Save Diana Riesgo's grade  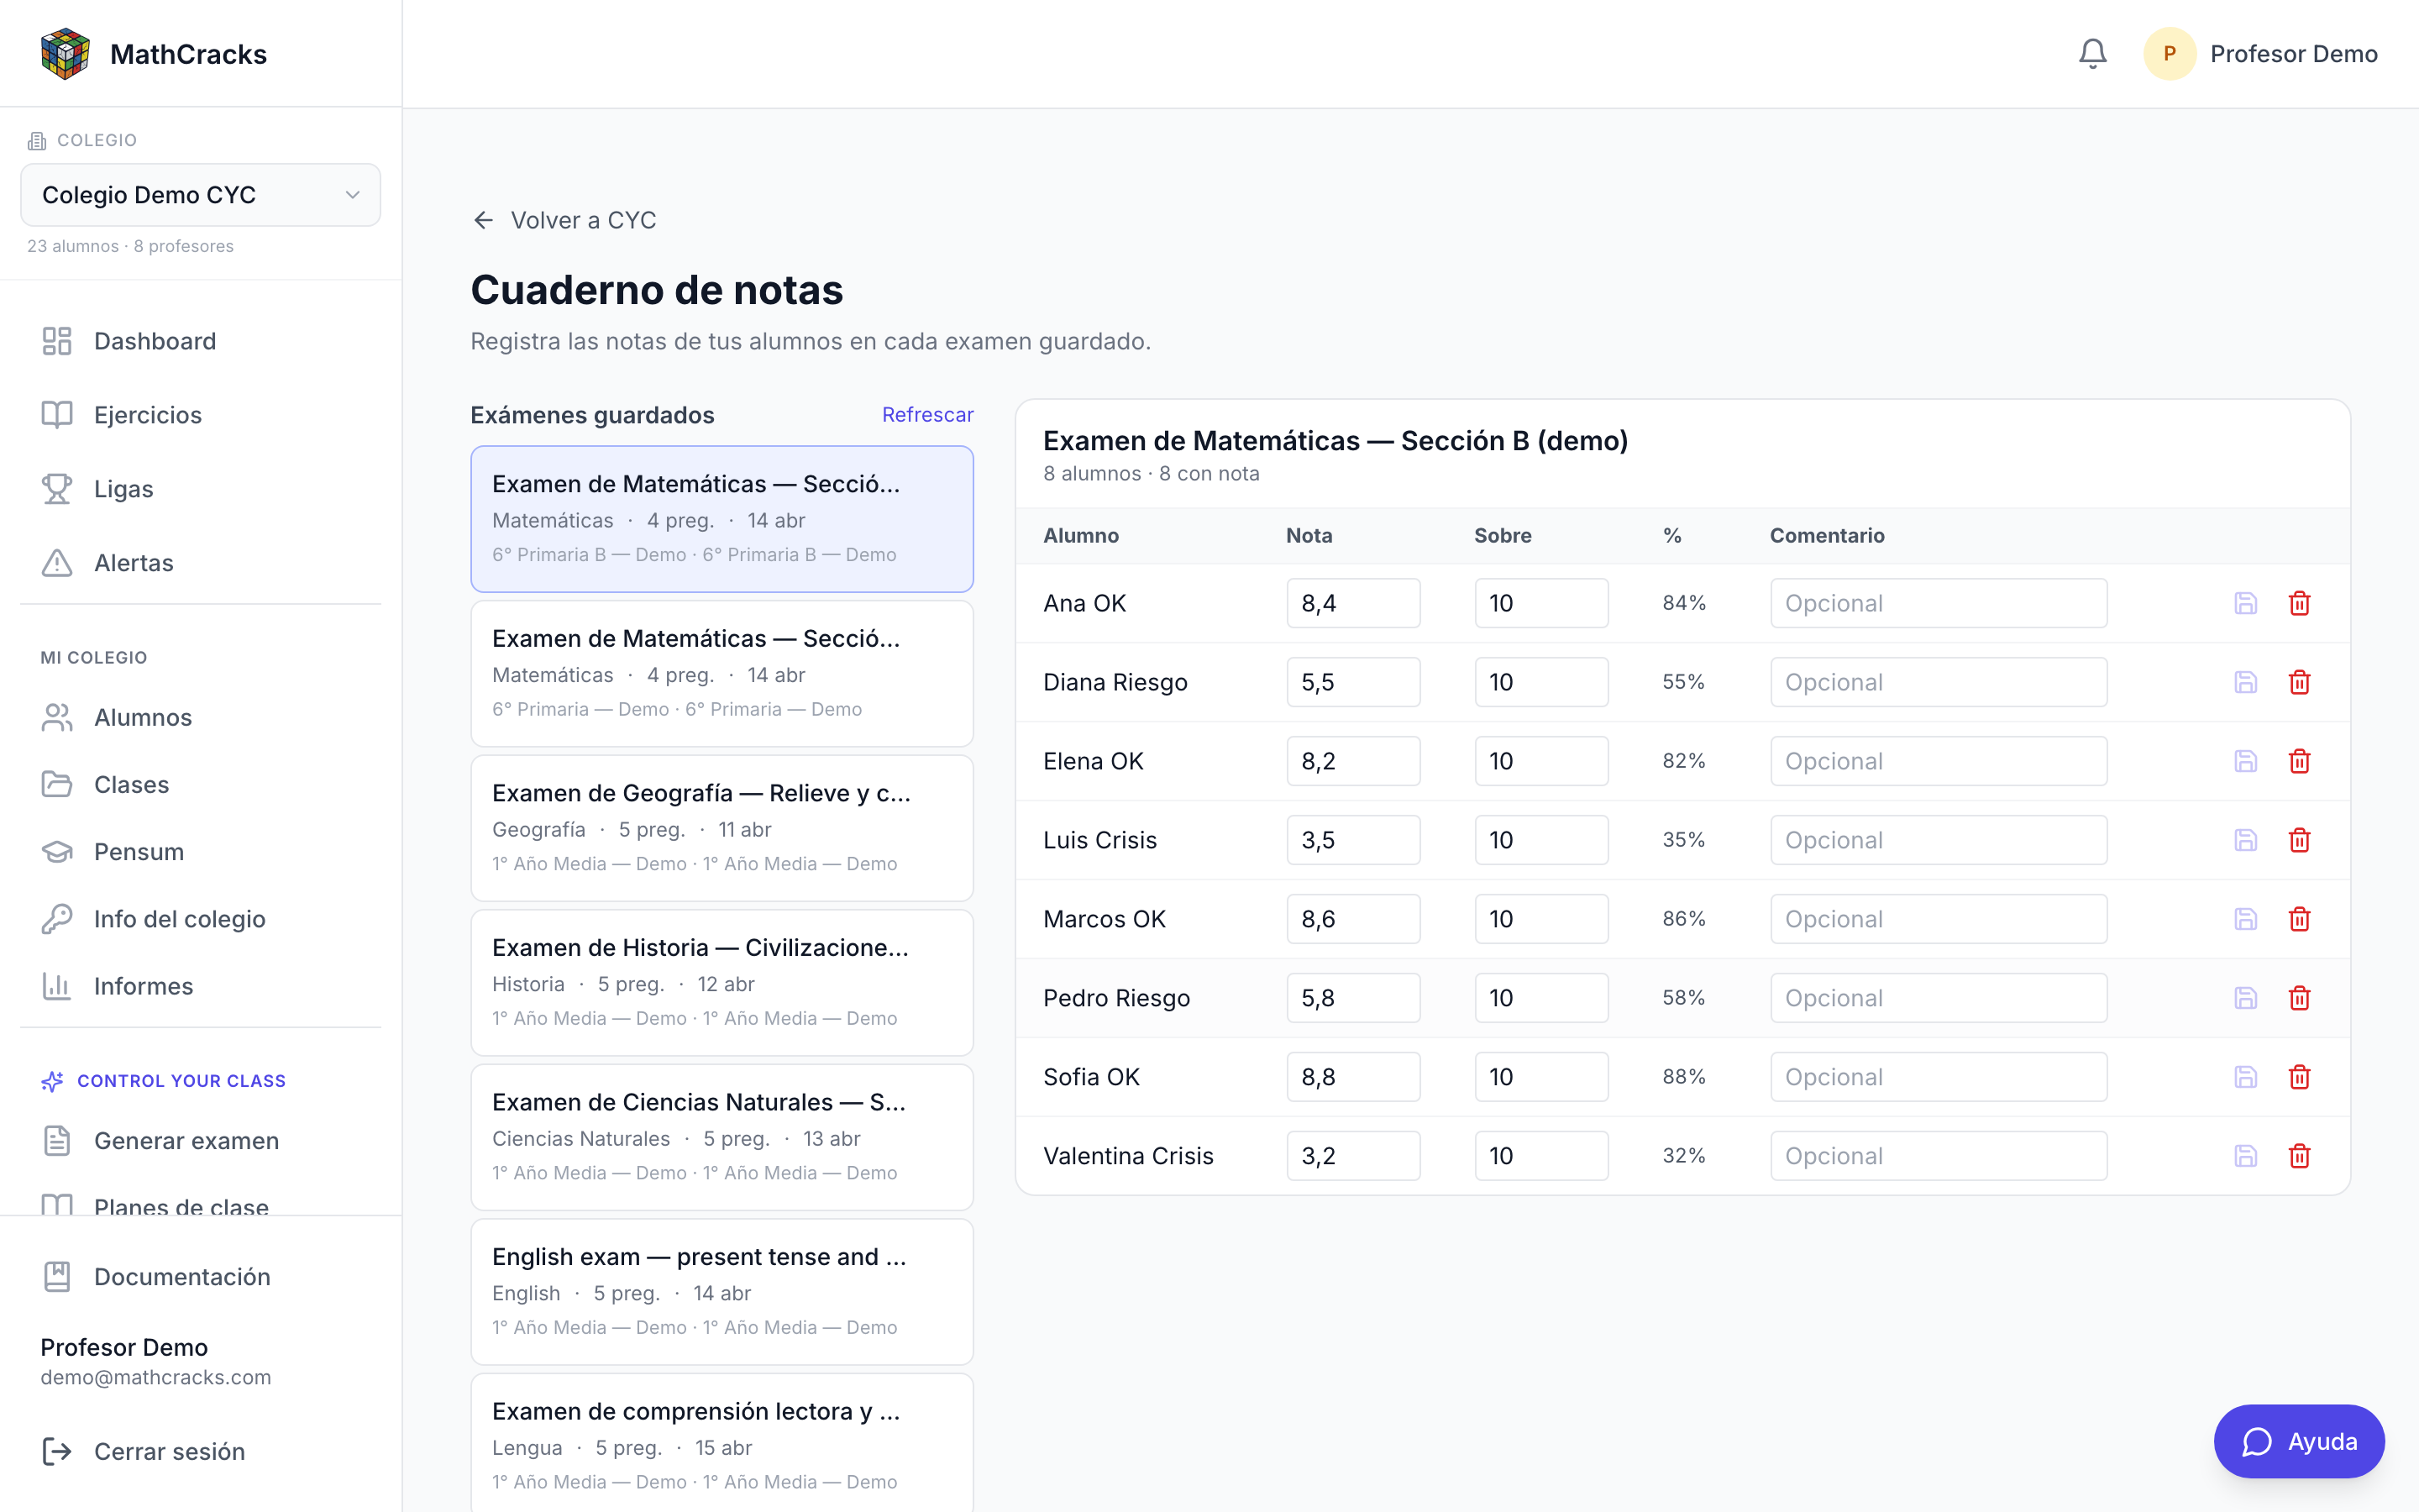[2245, 682]
